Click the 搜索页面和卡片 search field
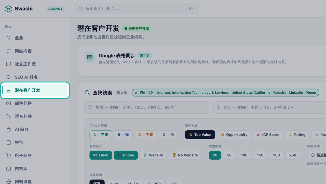 137,9
